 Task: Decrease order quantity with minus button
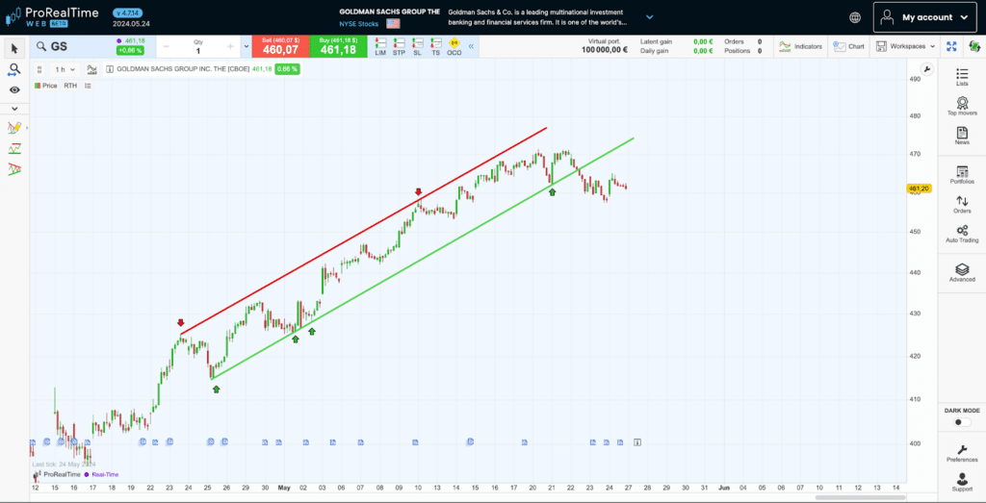click(x=166, y=46)
